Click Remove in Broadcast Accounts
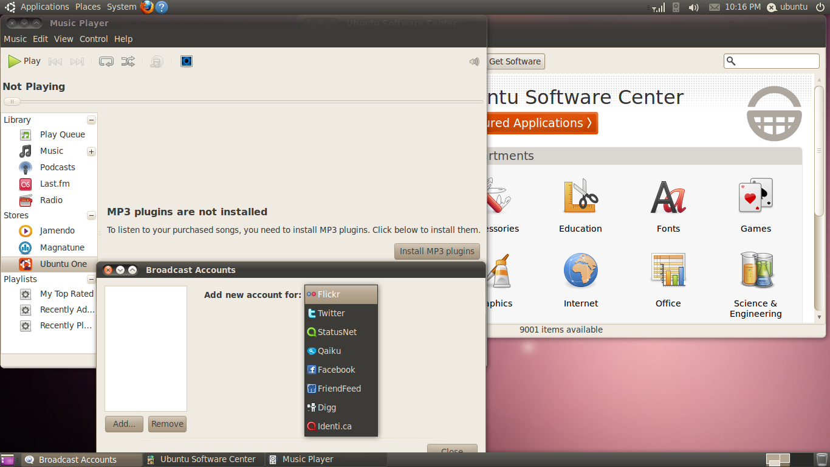Image resolution: width=830 pixels, height=467 pixels. (167, 424)
